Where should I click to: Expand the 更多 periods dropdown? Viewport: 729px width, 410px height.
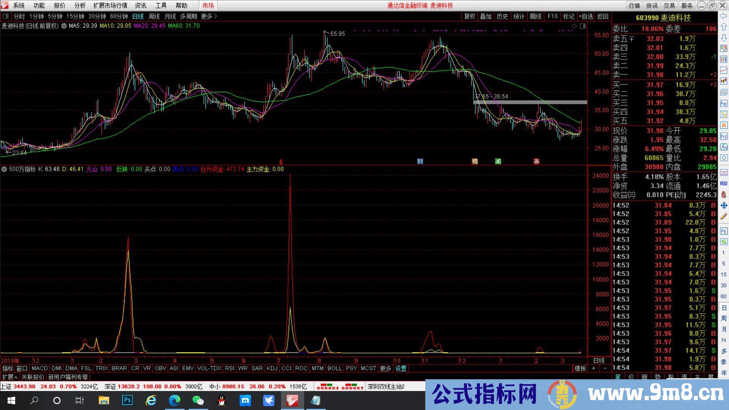click(209, 16)
